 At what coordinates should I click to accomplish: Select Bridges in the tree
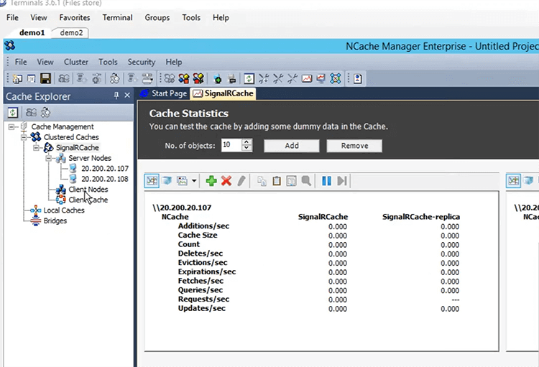55,220
